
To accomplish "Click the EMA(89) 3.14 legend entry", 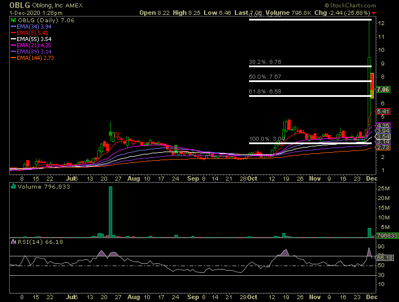I will coord(31,52).
